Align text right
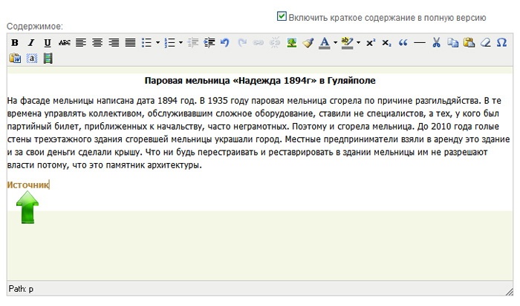 tap(114, 43)
